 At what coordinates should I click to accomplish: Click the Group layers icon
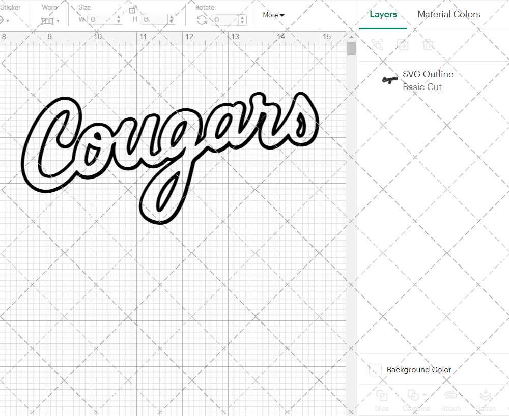tap(377, 44)
